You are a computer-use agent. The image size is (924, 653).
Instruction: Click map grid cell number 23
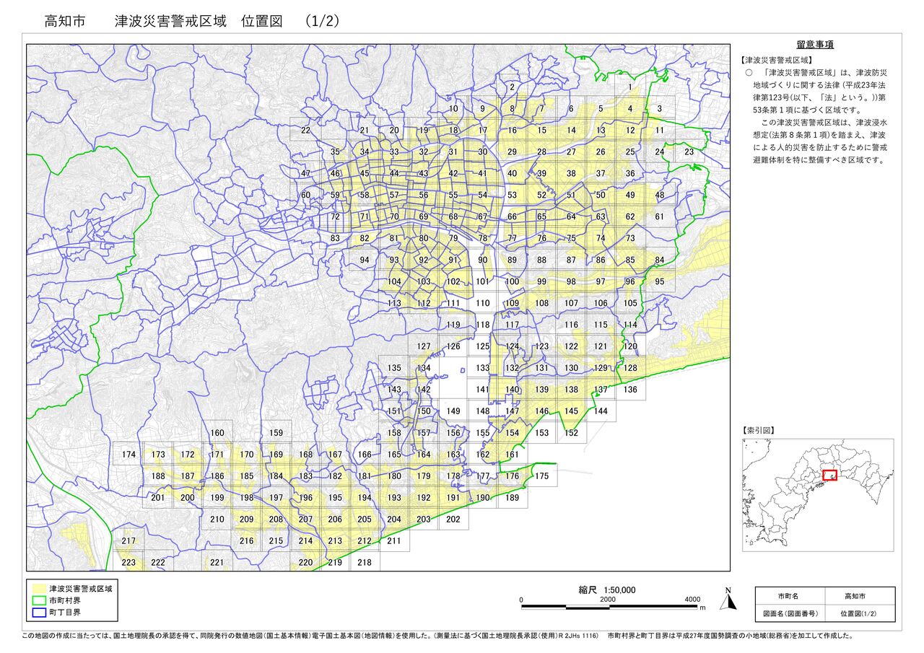pos(689,152)
